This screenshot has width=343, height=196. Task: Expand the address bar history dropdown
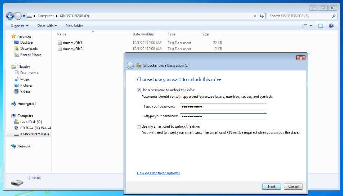pos(255,16)
